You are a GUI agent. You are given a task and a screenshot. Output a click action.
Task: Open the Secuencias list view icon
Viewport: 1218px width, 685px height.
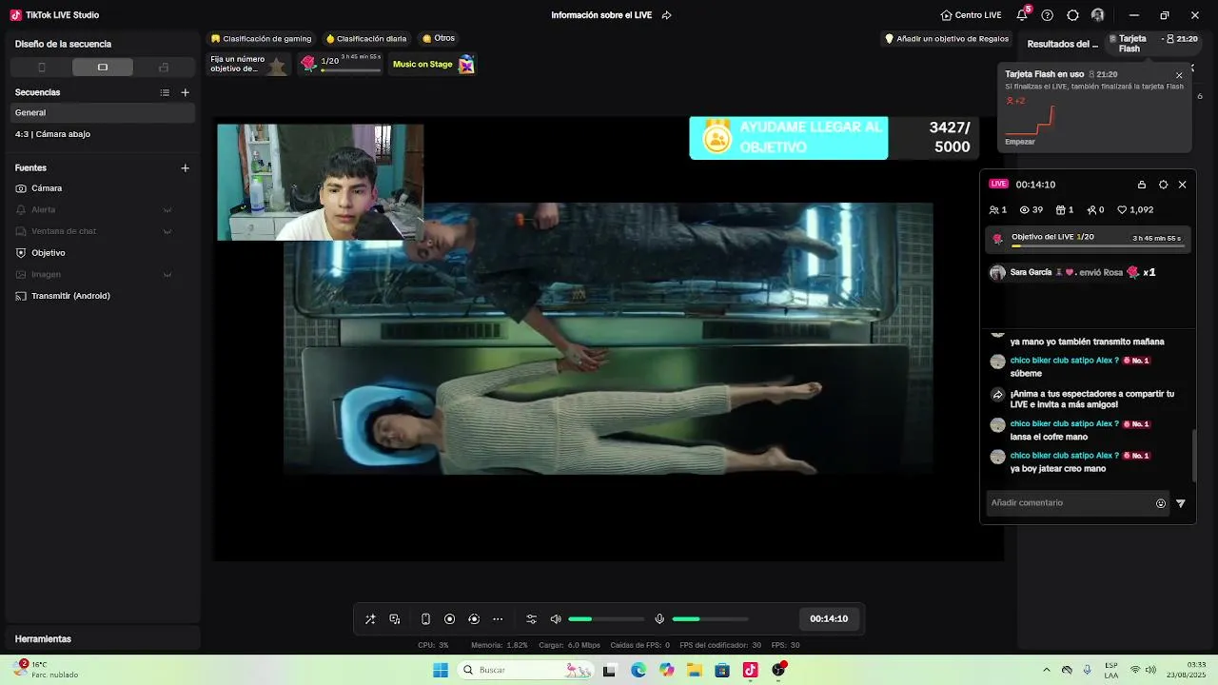(165, 92)
